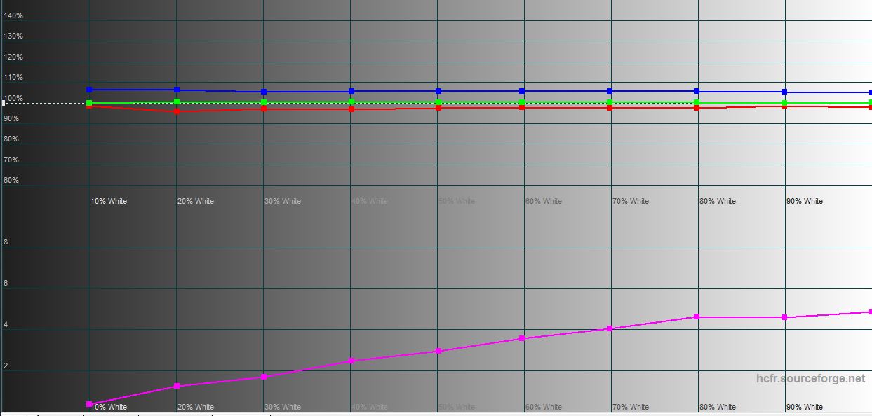This screenshot has height=416, width=872.
Task: Click the blue data point at 10% White
Action: coord(89,90)
